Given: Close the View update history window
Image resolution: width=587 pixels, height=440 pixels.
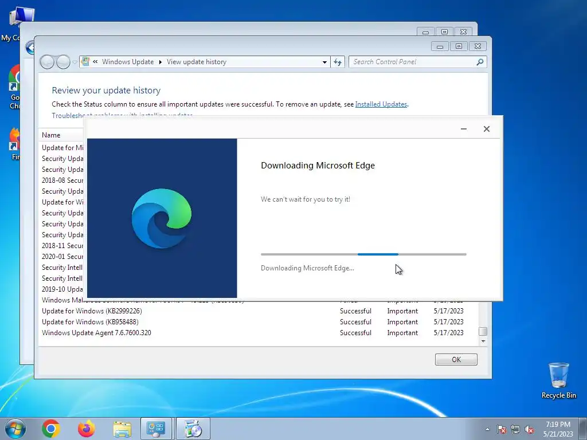Looking at the screenshot, I should 478,46.
